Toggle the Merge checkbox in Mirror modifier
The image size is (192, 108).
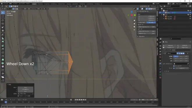coord(174,68)
